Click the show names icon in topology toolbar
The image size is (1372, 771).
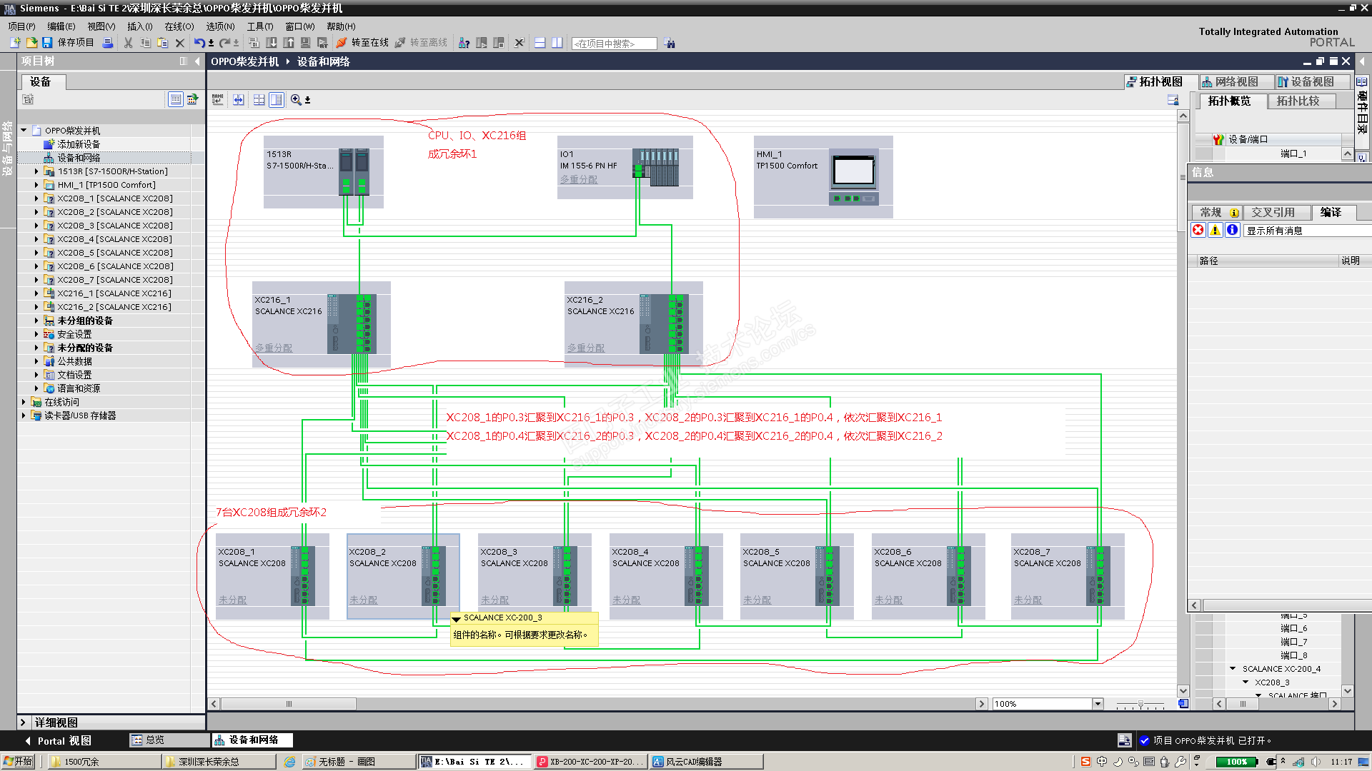pyautogui.click(x=218, y=100)
